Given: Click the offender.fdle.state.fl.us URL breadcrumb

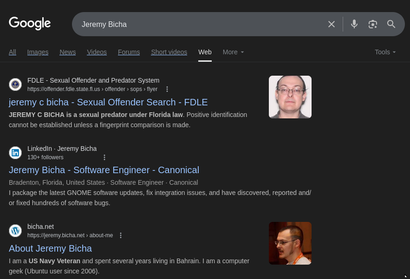Looking at the screenshot, I should point(92,89).
